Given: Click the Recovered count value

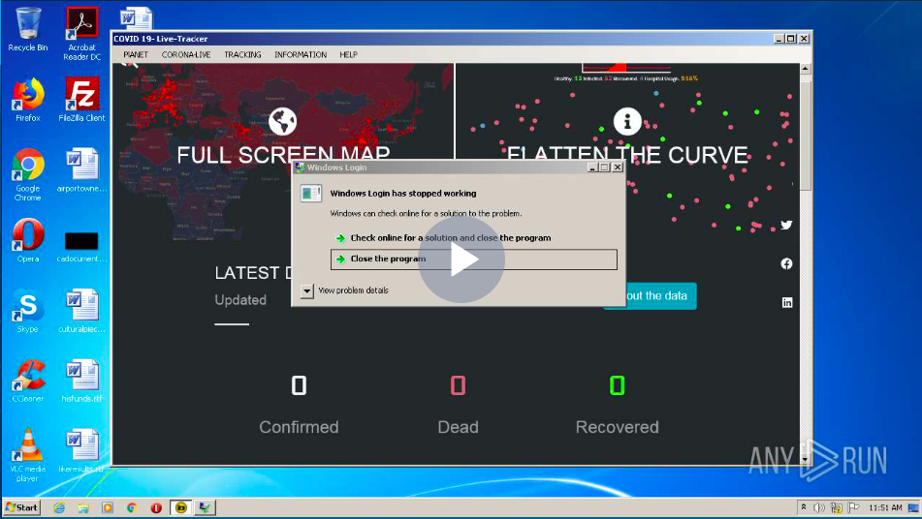Looking at the screenshot, I should point(617,385).
